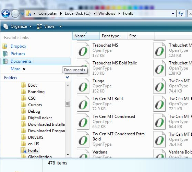This screenshot has width=192, height=172.
Task: Select Local Disk (C:) in the breadcrumb
Action: 77,13
